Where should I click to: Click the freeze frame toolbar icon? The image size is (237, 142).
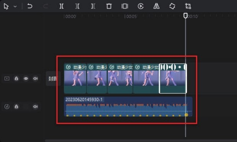[x=125, y=6]
